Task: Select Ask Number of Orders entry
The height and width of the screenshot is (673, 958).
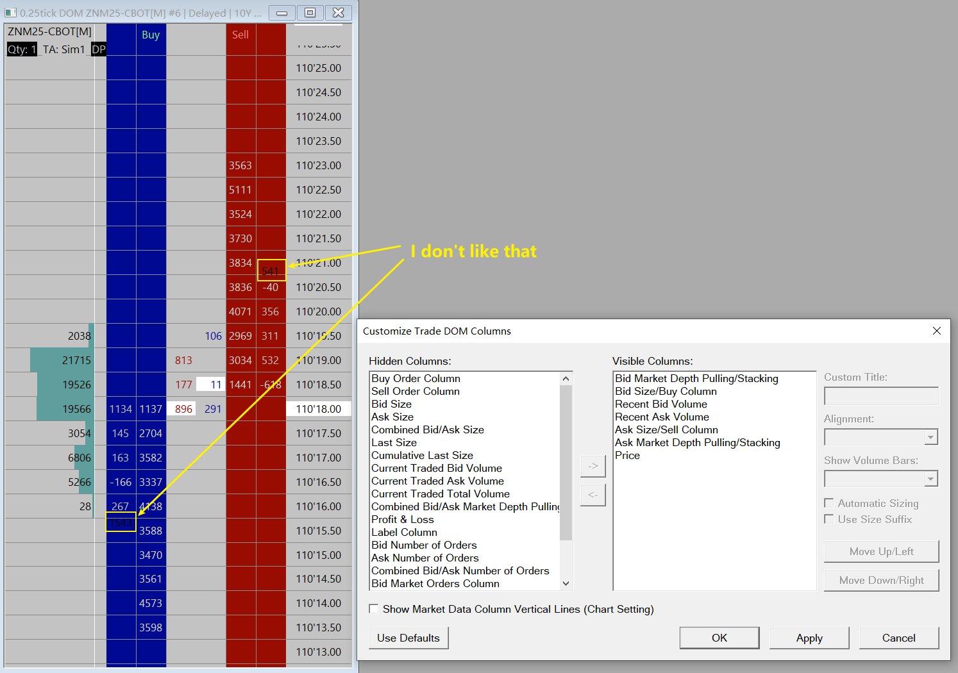Action: coord(425,558)
